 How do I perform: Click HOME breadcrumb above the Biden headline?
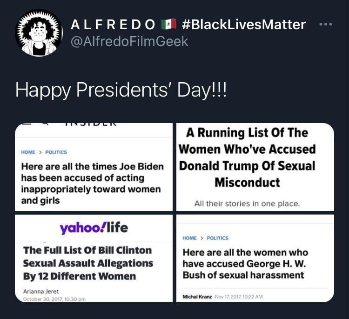28,152
